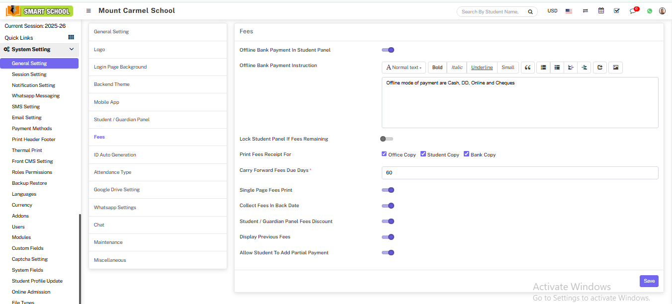
Task: Insert an image using the picture icon
Action: tap(615, 68)
